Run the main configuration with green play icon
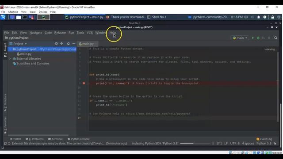 253,38
